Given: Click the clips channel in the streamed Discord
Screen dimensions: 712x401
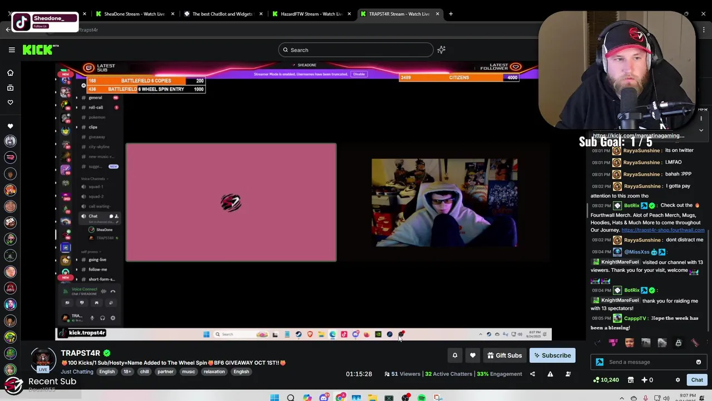Looking at the screenshot, I should pos(93,128).
